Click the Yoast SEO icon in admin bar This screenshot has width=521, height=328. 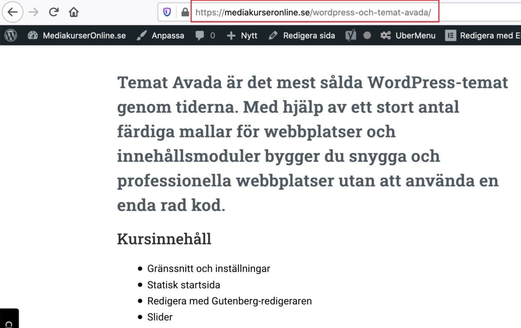(x=351, y=36)
